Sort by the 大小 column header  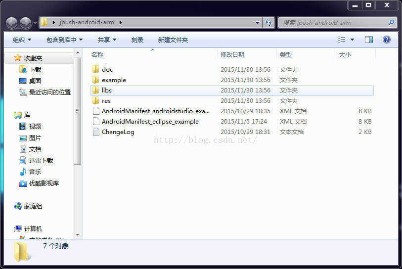click(345, 54)
